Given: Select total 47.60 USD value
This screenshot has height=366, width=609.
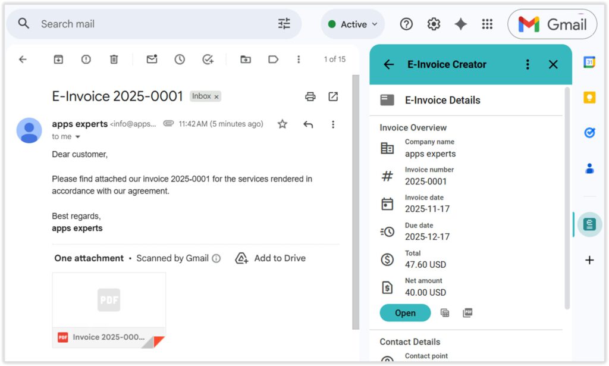Looking at the screenshot, I should coord(425,265).
